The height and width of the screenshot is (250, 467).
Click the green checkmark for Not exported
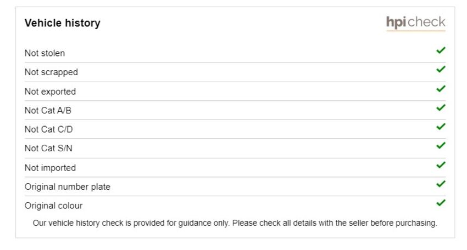click(441, 89)
